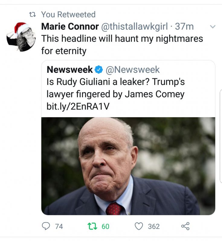
Task: Click the reply speech bubble icon
Action: pos(46,227)
